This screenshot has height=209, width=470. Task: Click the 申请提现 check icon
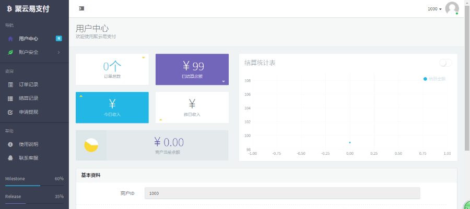pyautogui.click(x=10, y=113)
